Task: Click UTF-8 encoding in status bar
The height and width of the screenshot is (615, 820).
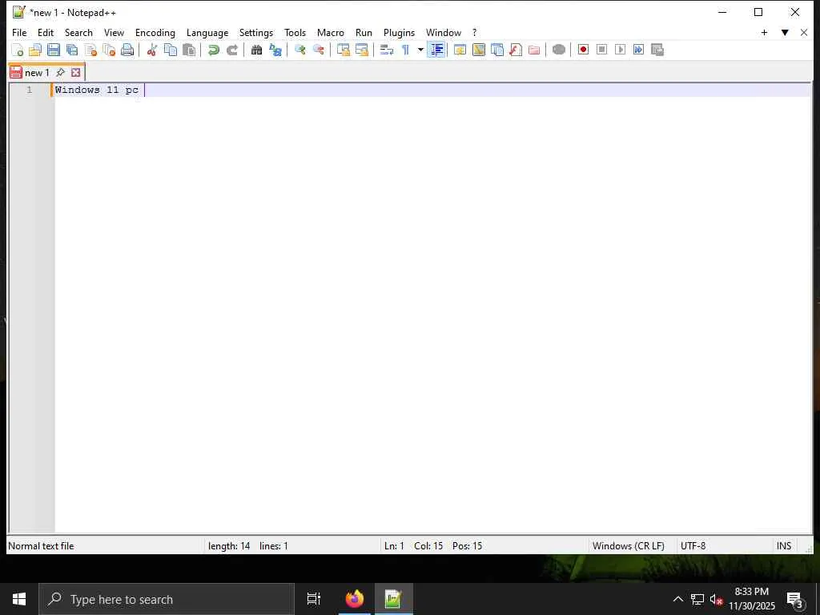Action: tap(693, 546)
